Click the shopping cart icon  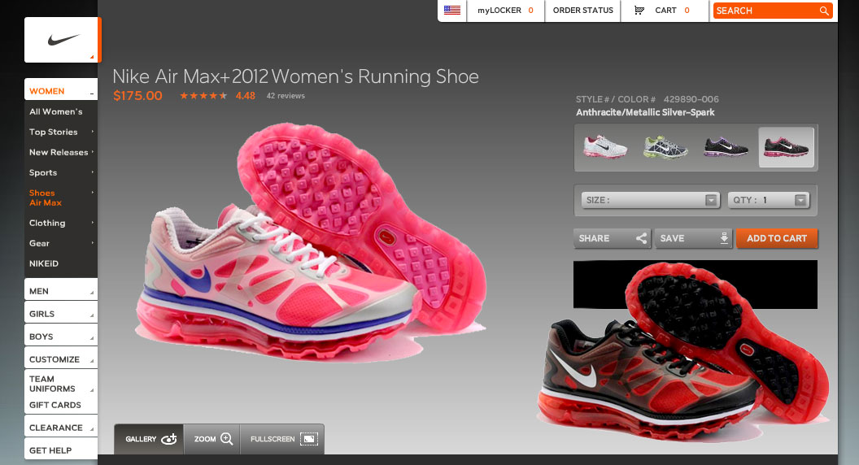(639, 11)
